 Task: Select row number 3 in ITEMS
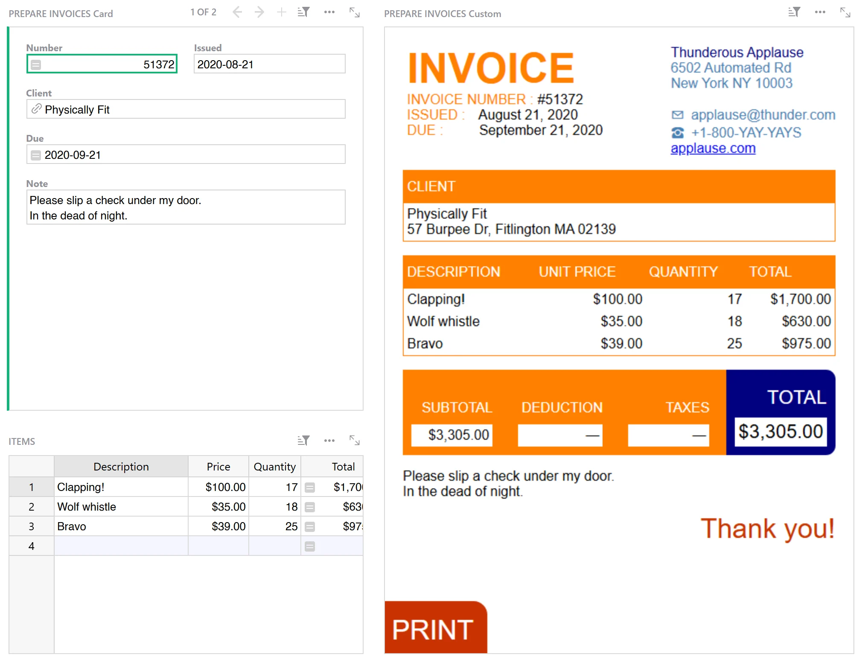(31, 526)
